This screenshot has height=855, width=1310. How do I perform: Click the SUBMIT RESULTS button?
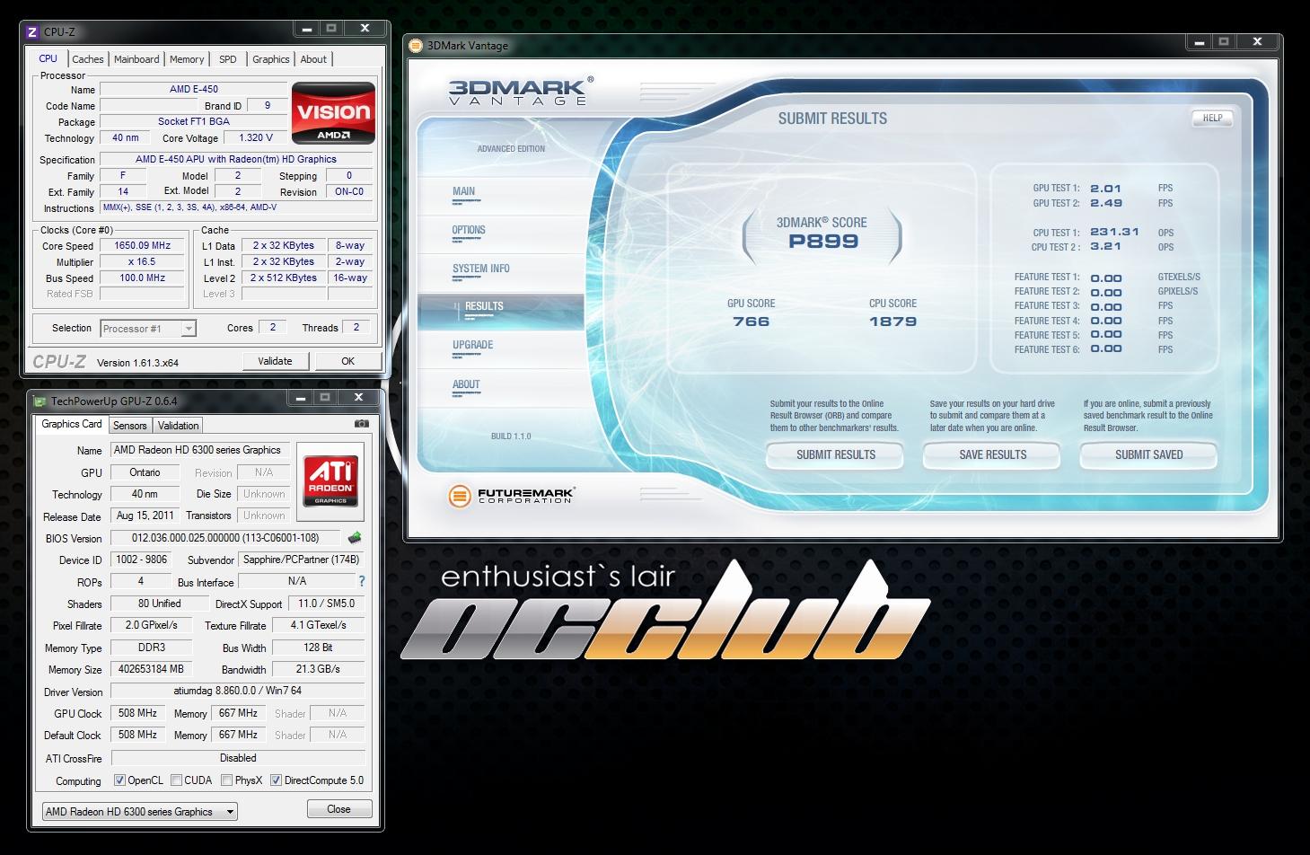(x=835, y=455)
